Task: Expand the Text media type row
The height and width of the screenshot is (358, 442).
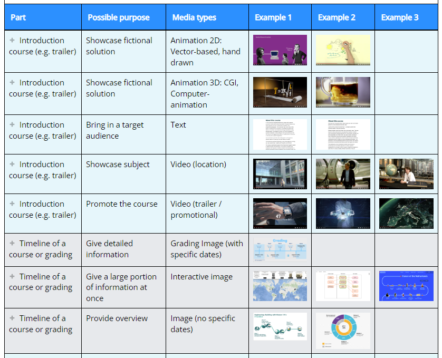Action: (x=12, y=124)
